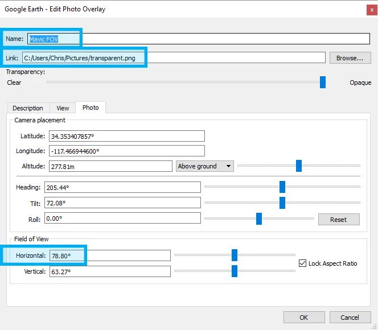The width and height of the screenshot is (378, 330).
Task: Click the Opaque label
Action: 360,82
